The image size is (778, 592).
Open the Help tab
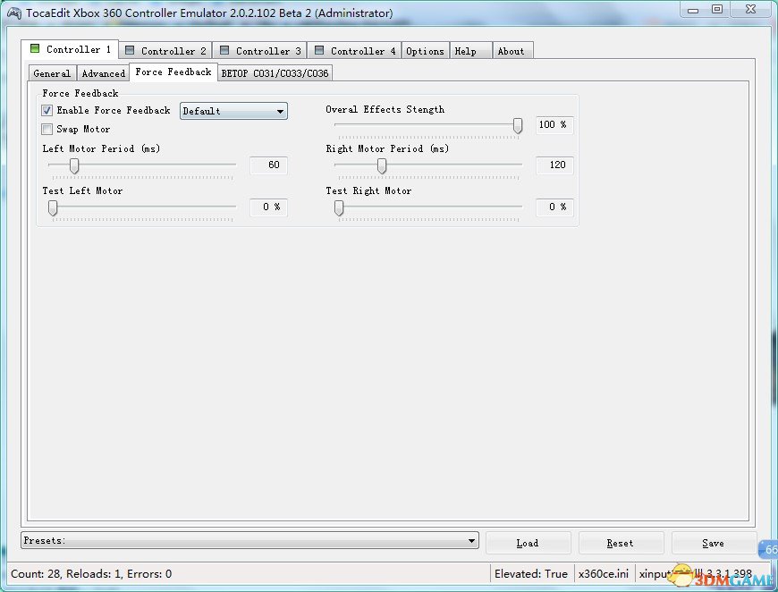pos(470,51)
